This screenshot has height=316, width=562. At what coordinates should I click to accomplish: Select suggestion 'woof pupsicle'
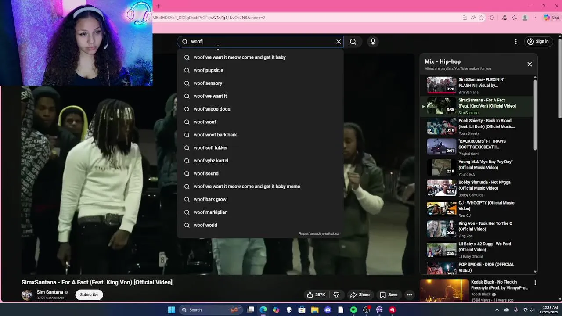coord(260,70)
